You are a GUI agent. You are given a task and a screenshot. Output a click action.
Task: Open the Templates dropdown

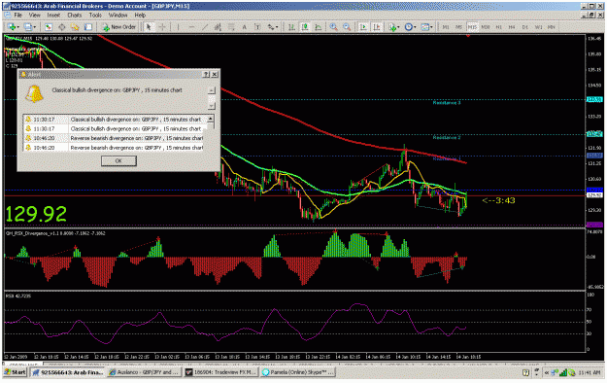point(426,27)
